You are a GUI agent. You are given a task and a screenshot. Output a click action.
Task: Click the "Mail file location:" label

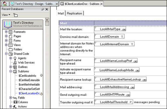click(71, 29)
